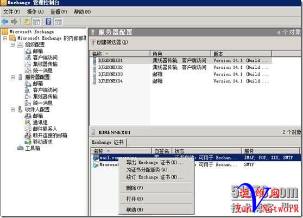Image resolution: width=303 pixels, height=218 pixels.
Task: Click the BJRENNEX04 server icon in list
Action: 94,81
